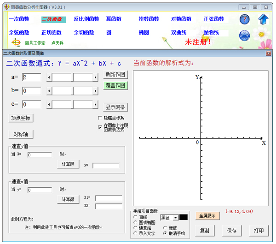Click the c= coefficient input field
276x244 pixels.
coord(31,104)
